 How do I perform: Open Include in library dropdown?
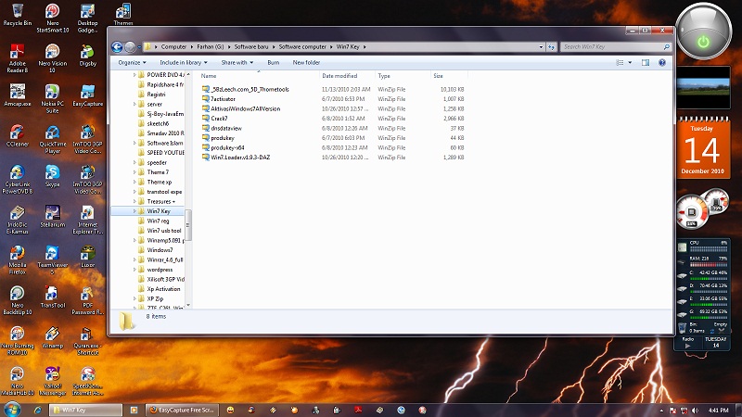point(183,62)
